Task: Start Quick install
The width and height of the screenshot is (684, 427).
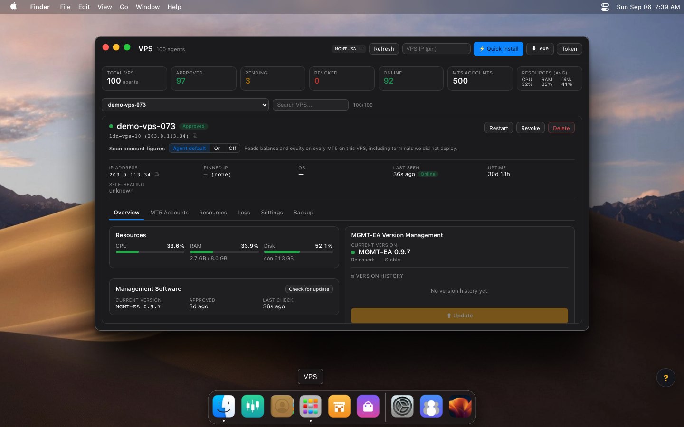Action: 498,49
